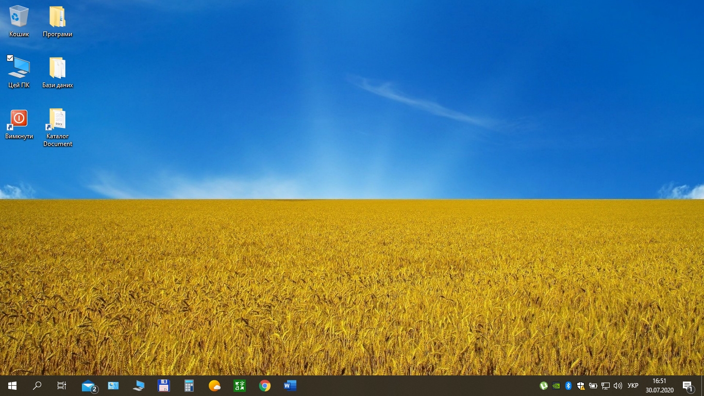Open Windows Security shield in the tray
This screenshot has height=396, width=704.
(x=581, y=386)
